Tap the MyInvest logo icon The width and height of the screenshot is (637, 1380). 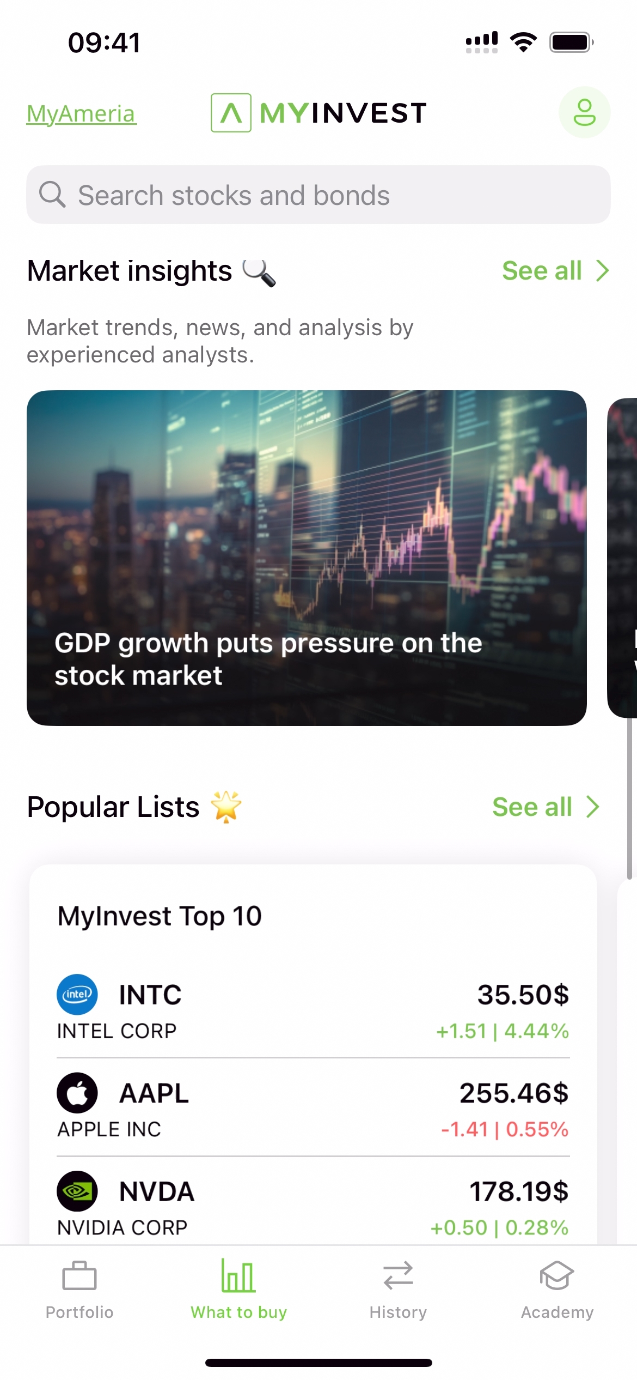pyautogui.click(x=231, y=113)
